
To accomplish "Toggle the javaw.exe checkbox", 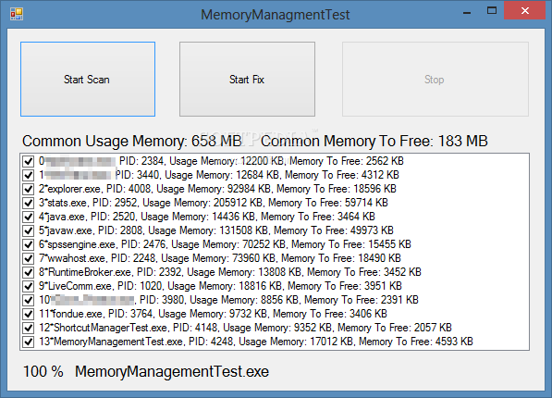I will pos(28,230).
